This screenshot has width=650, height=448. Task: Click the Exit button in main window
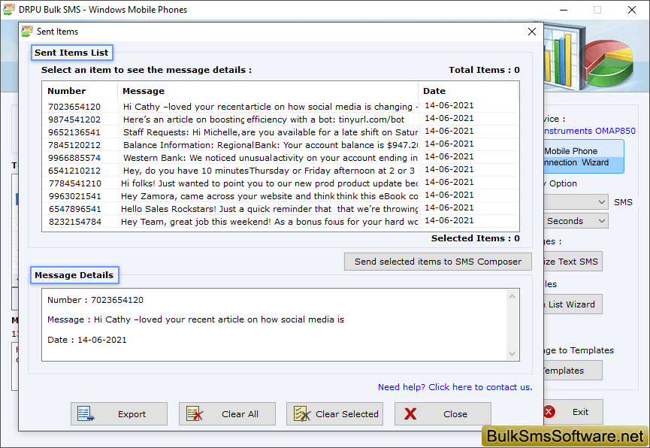[573, 412]
